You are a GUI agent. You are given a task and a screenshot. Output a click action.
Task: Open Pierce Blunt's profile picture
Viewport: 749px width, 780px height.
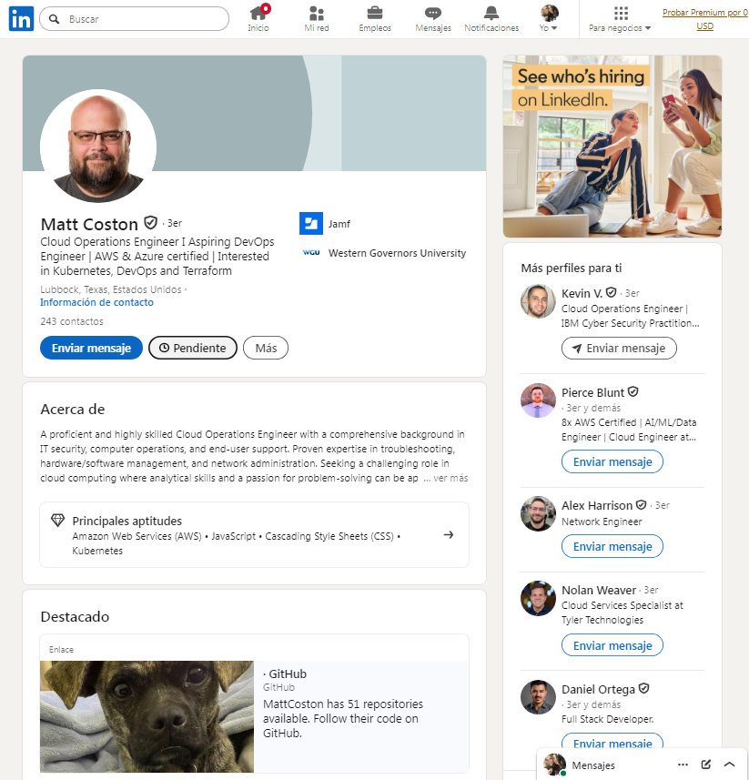click(538, 400)
